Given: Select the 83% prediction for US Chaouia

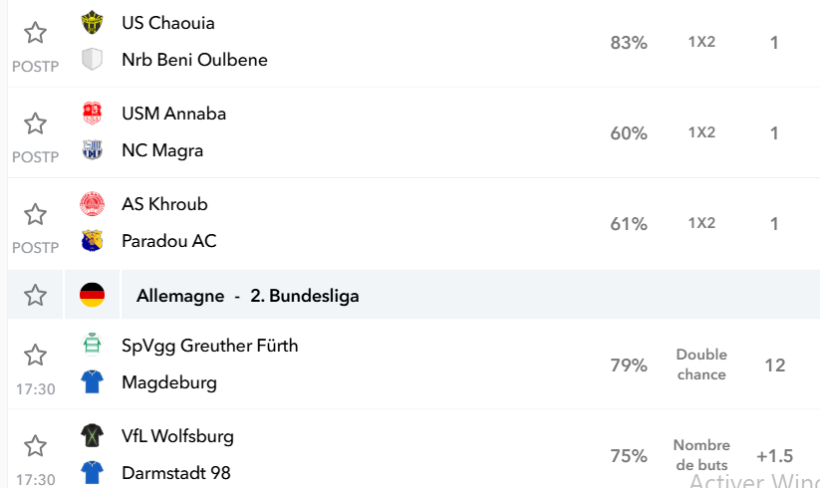Looking at the screenshot, I should click(x=629, y=42).
